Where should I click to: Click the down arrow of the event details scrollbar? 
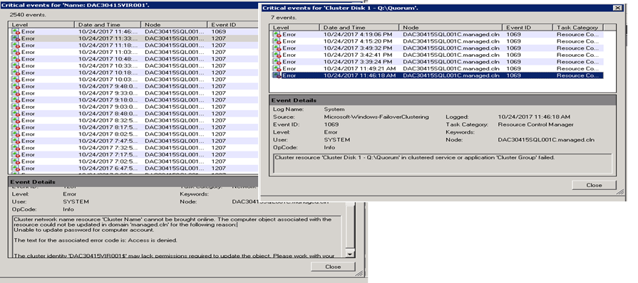click(349, 254)
